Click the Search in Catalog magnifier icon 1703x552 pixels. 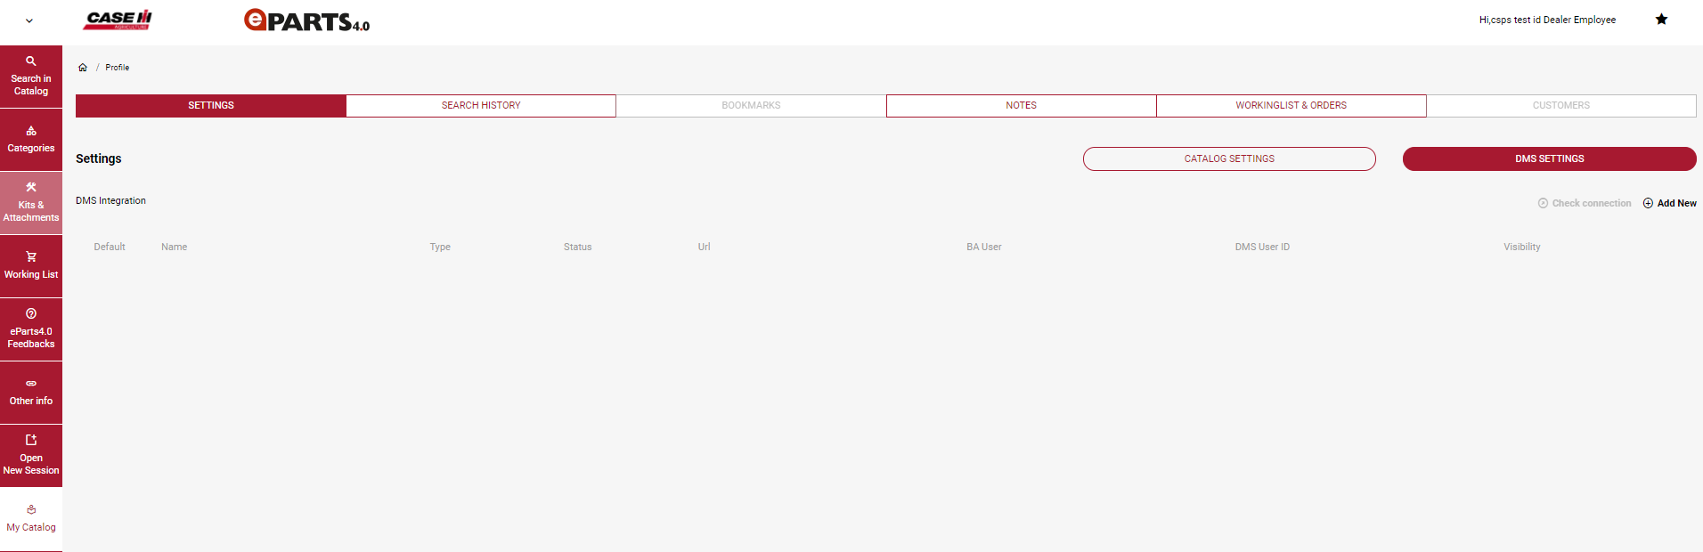tap(31, 61)
